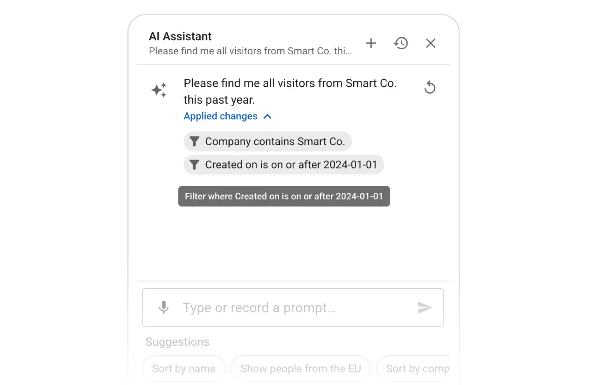Open the 'Company contains Smart Co.' filter chip
This screenshot has width=595, height=385.
click(x=267, y=141)
